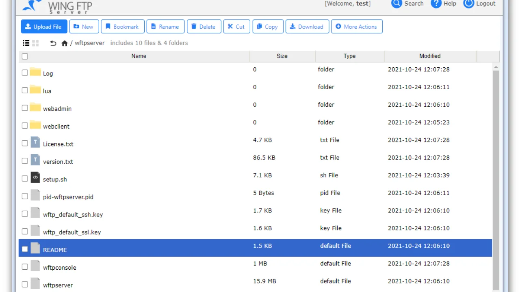Screen dimensions: 520x292
Task: Toggle the select-all checkbox in header
Action: (25, 56)
